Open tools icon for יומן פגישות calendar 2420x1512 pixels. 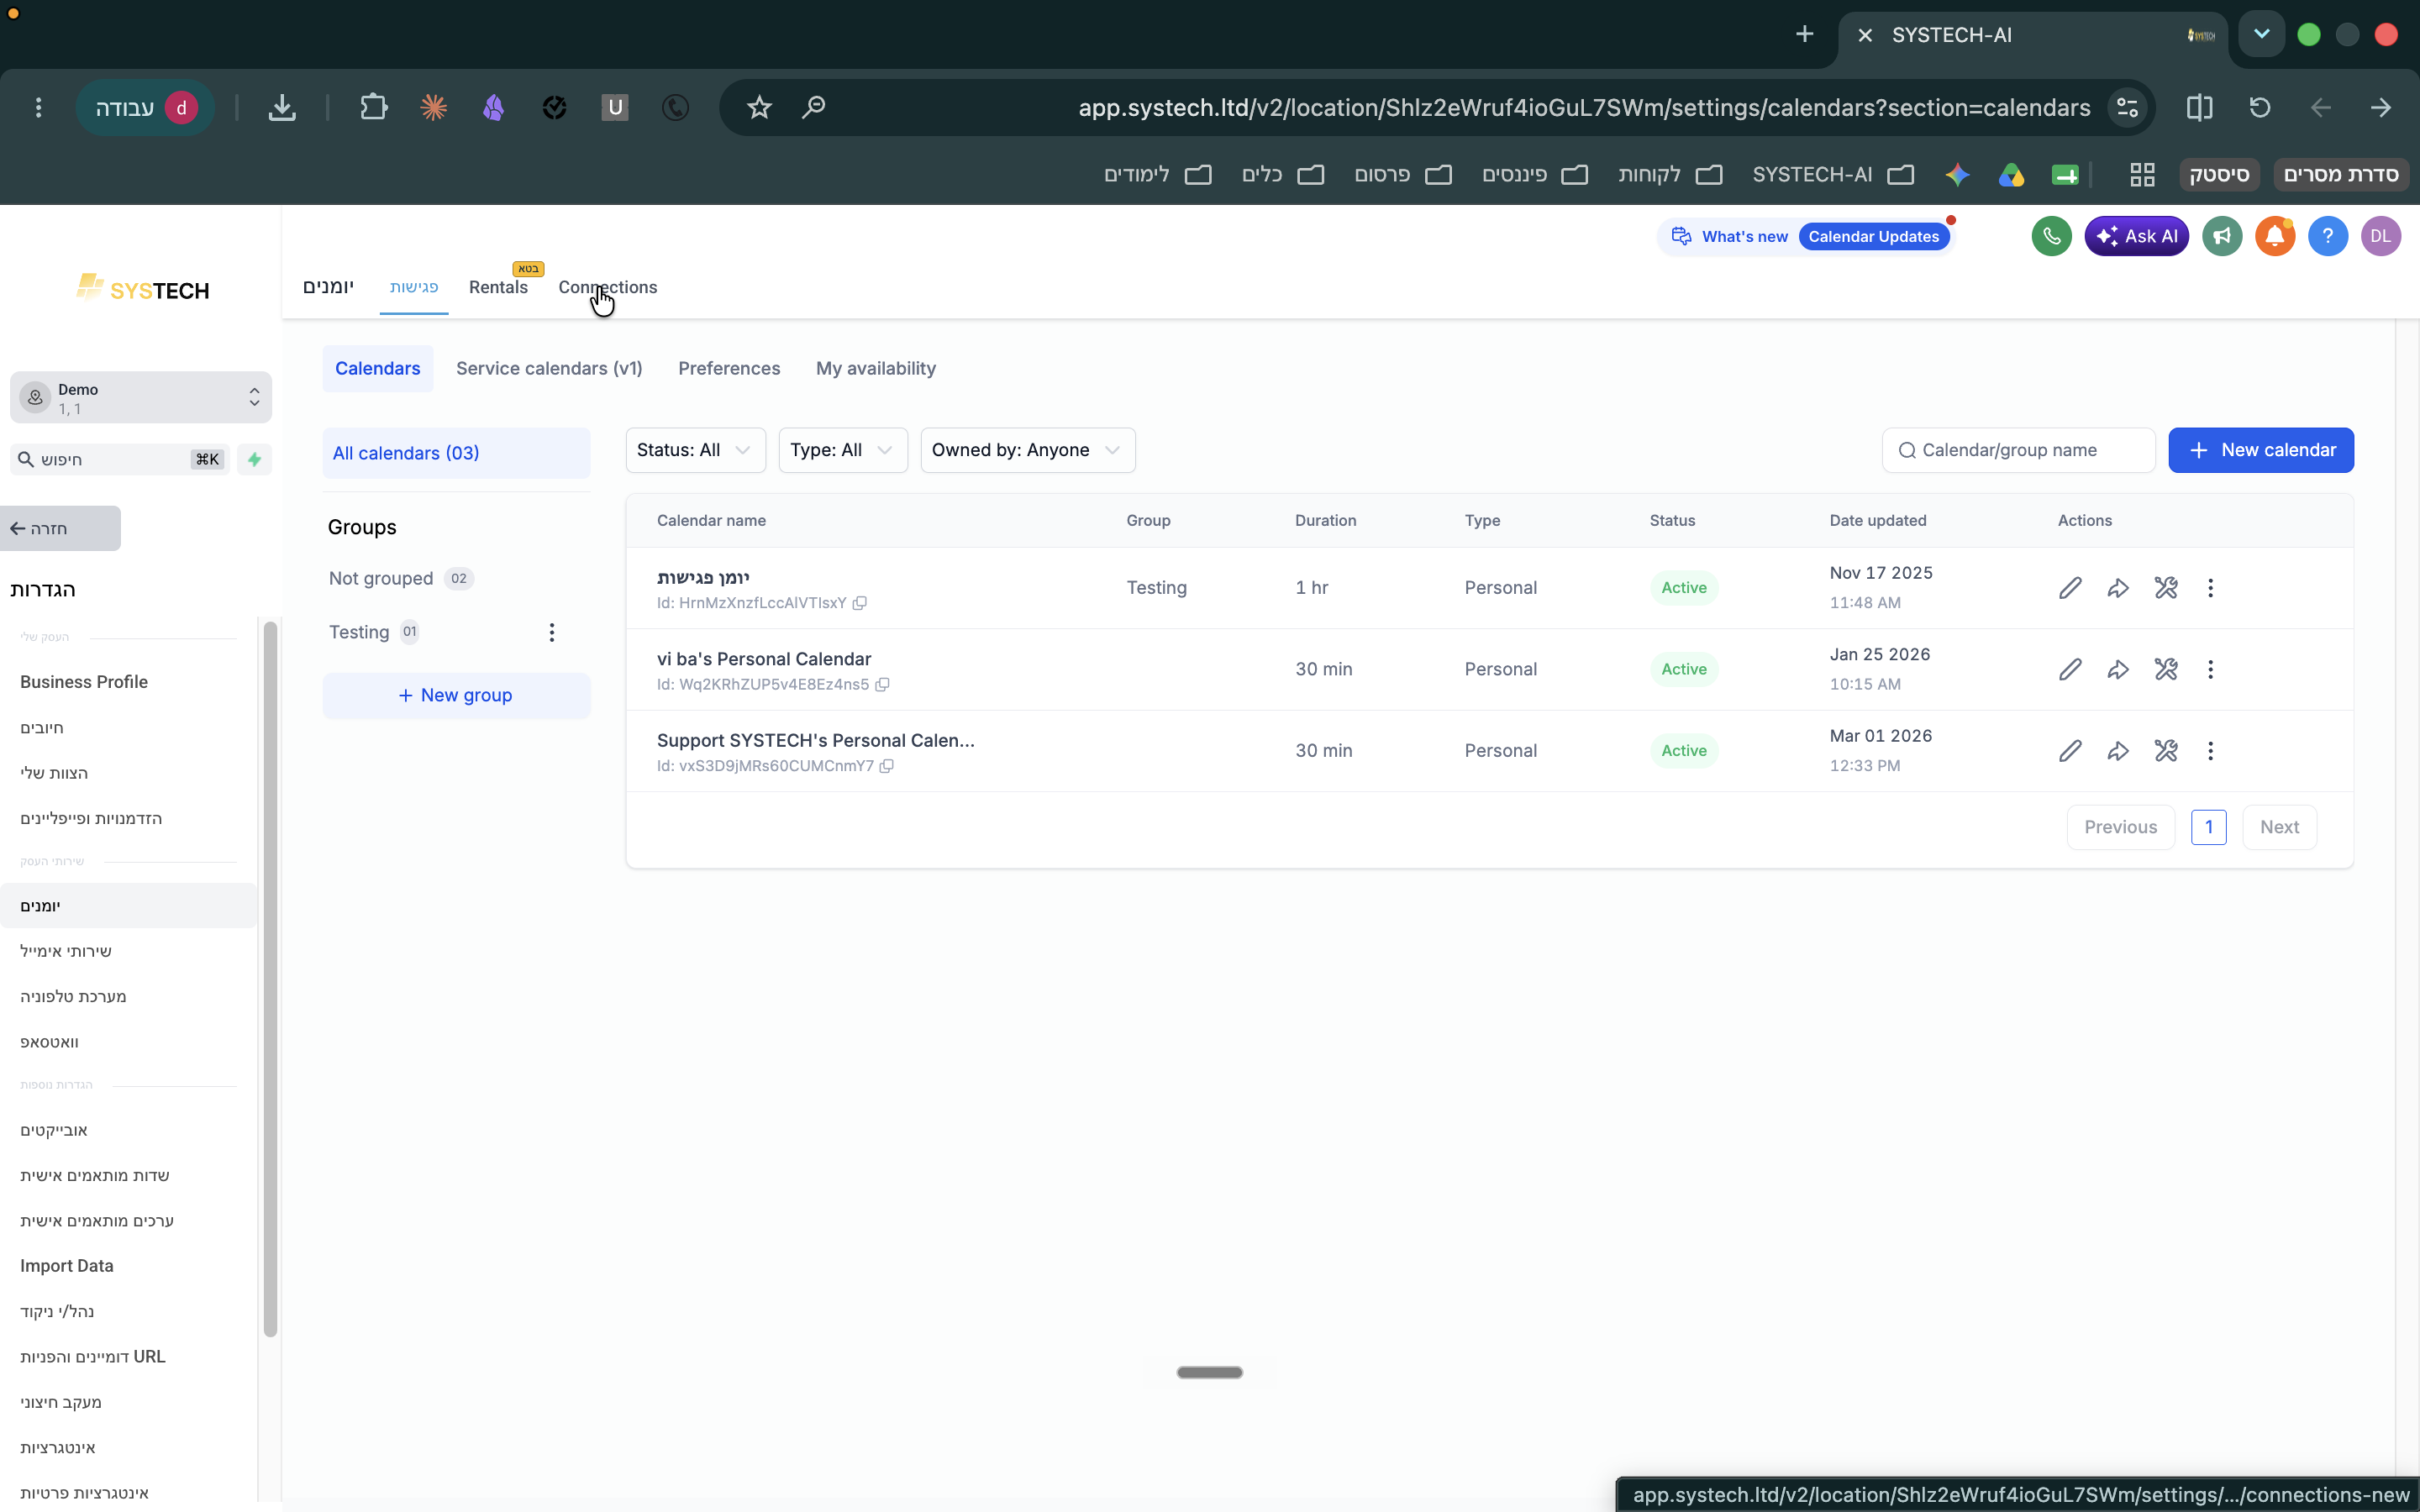[2166, 588]
